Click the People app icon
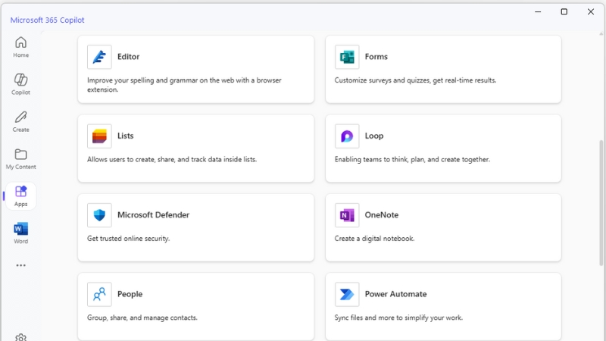This screenshot has height=341, width=606. point(99,294)
